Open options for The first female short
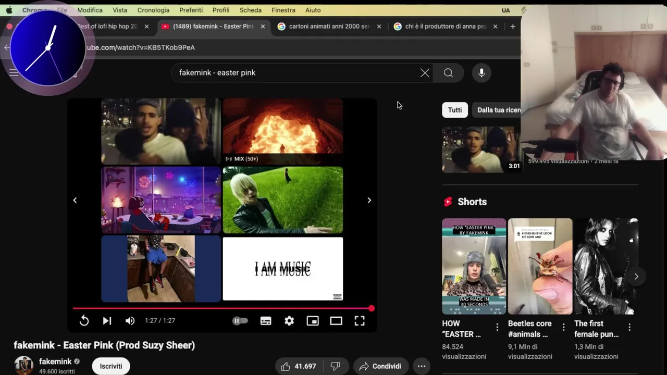Image resolution: width=667 pixels, height=375 pixels. pos(629,327)
